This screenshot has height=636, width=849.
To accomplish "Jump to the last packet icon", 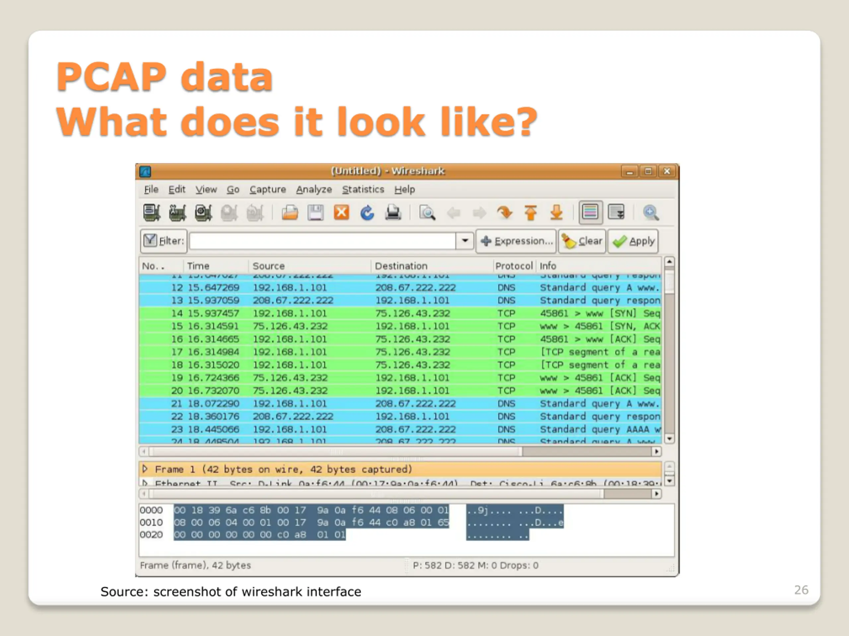I will 556,212.
